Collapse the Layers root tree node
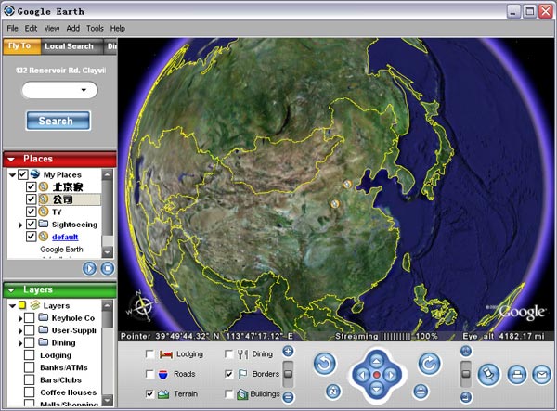The image size is (557, 411). (12, 305)
